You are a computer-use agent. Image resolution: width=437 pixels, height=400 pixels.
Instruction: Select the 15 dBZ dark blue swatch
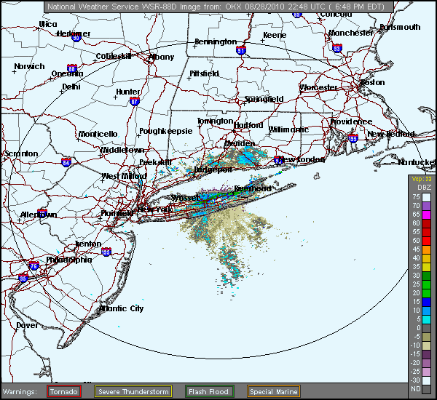coord(426,302)
